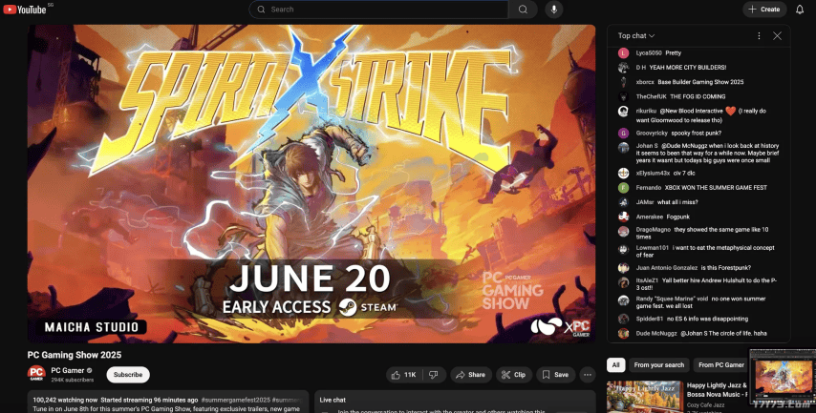Open notifications bell
The width and height of the screenshot is (816, 413).
coord(800,10)
